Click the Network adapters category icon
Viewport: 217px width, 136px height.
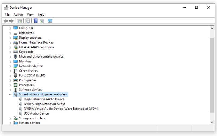tap(15, 66)
